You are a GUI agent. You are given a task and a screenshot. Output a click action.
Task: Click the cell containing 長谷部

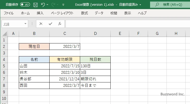[x=34, y=79]
